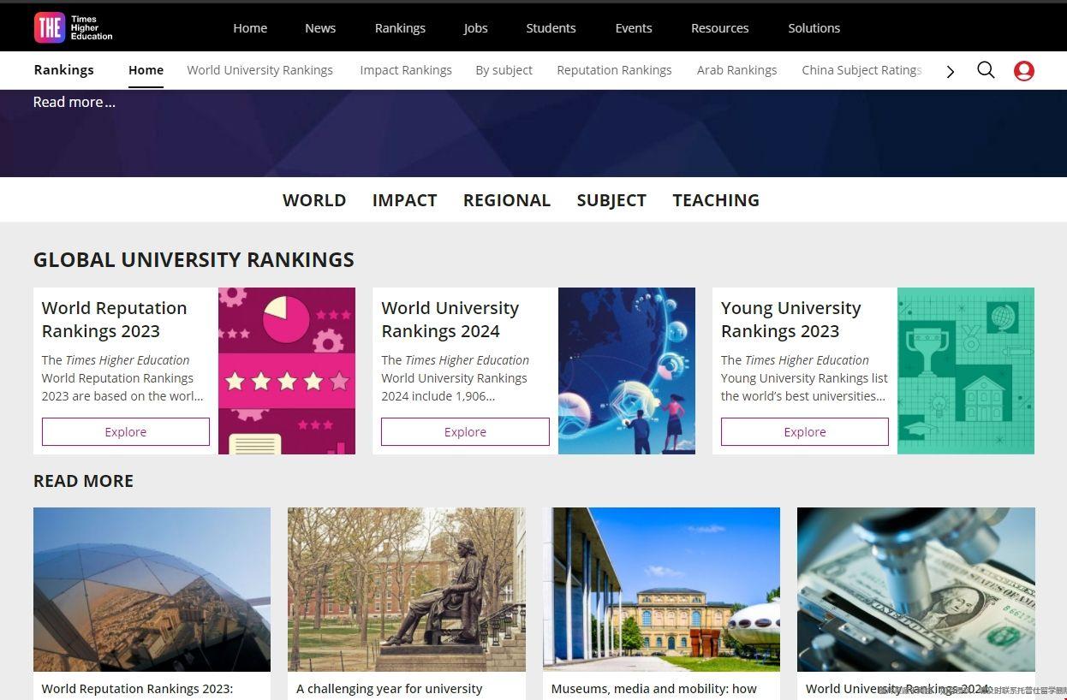Jump to the WORLD rankings category
This screenshot has width=1067, height=700.
pyautogui.click(x=314, y=200)
